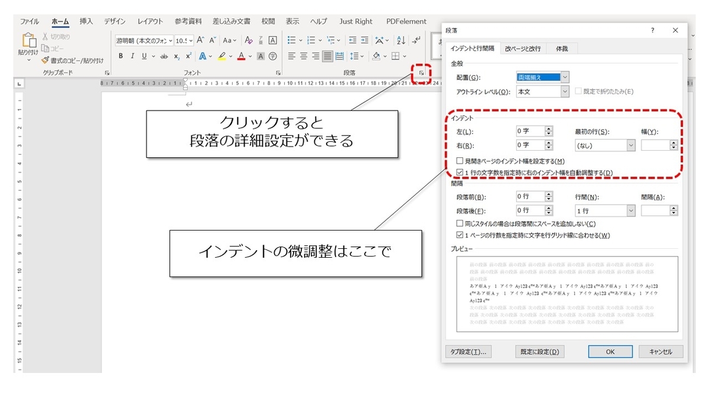Decrease font size with the small A
Image resolution: width=709 pixels, height=399 pixels.
click(x=212, y=40)
